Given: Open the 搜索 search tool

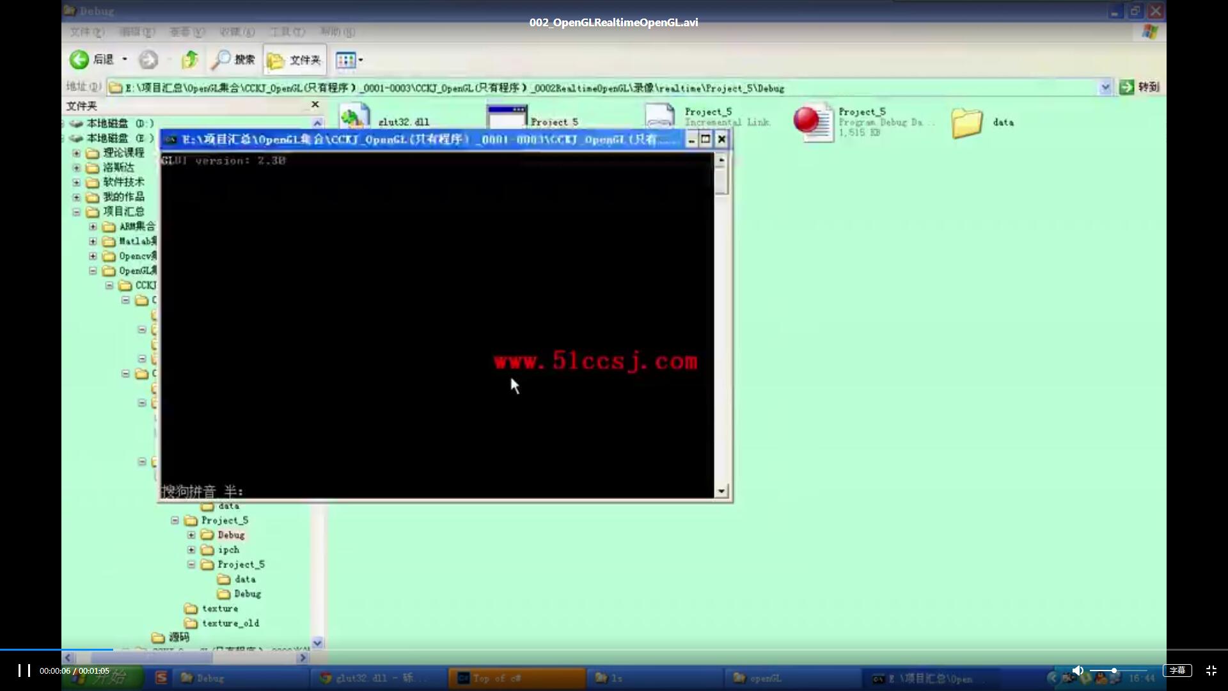Looking at the screenshot, I should [233, 60].
